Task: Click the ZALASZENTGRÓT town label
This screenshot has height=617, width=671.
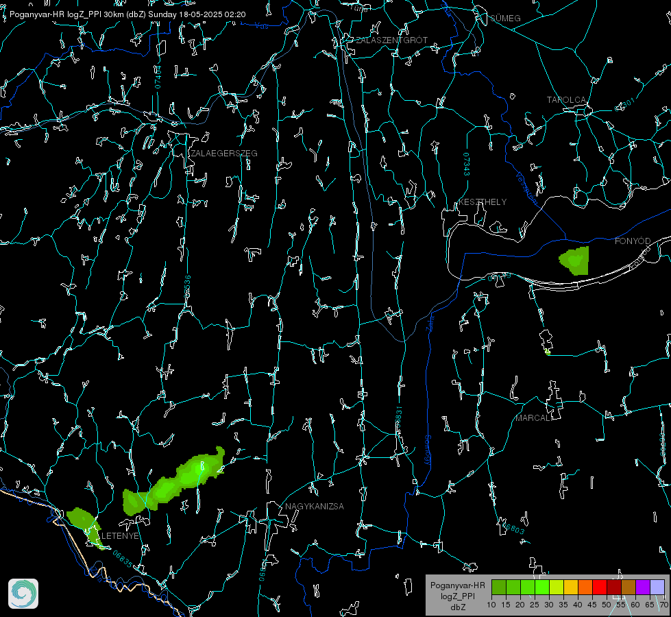Action: [x=391, y=40]
